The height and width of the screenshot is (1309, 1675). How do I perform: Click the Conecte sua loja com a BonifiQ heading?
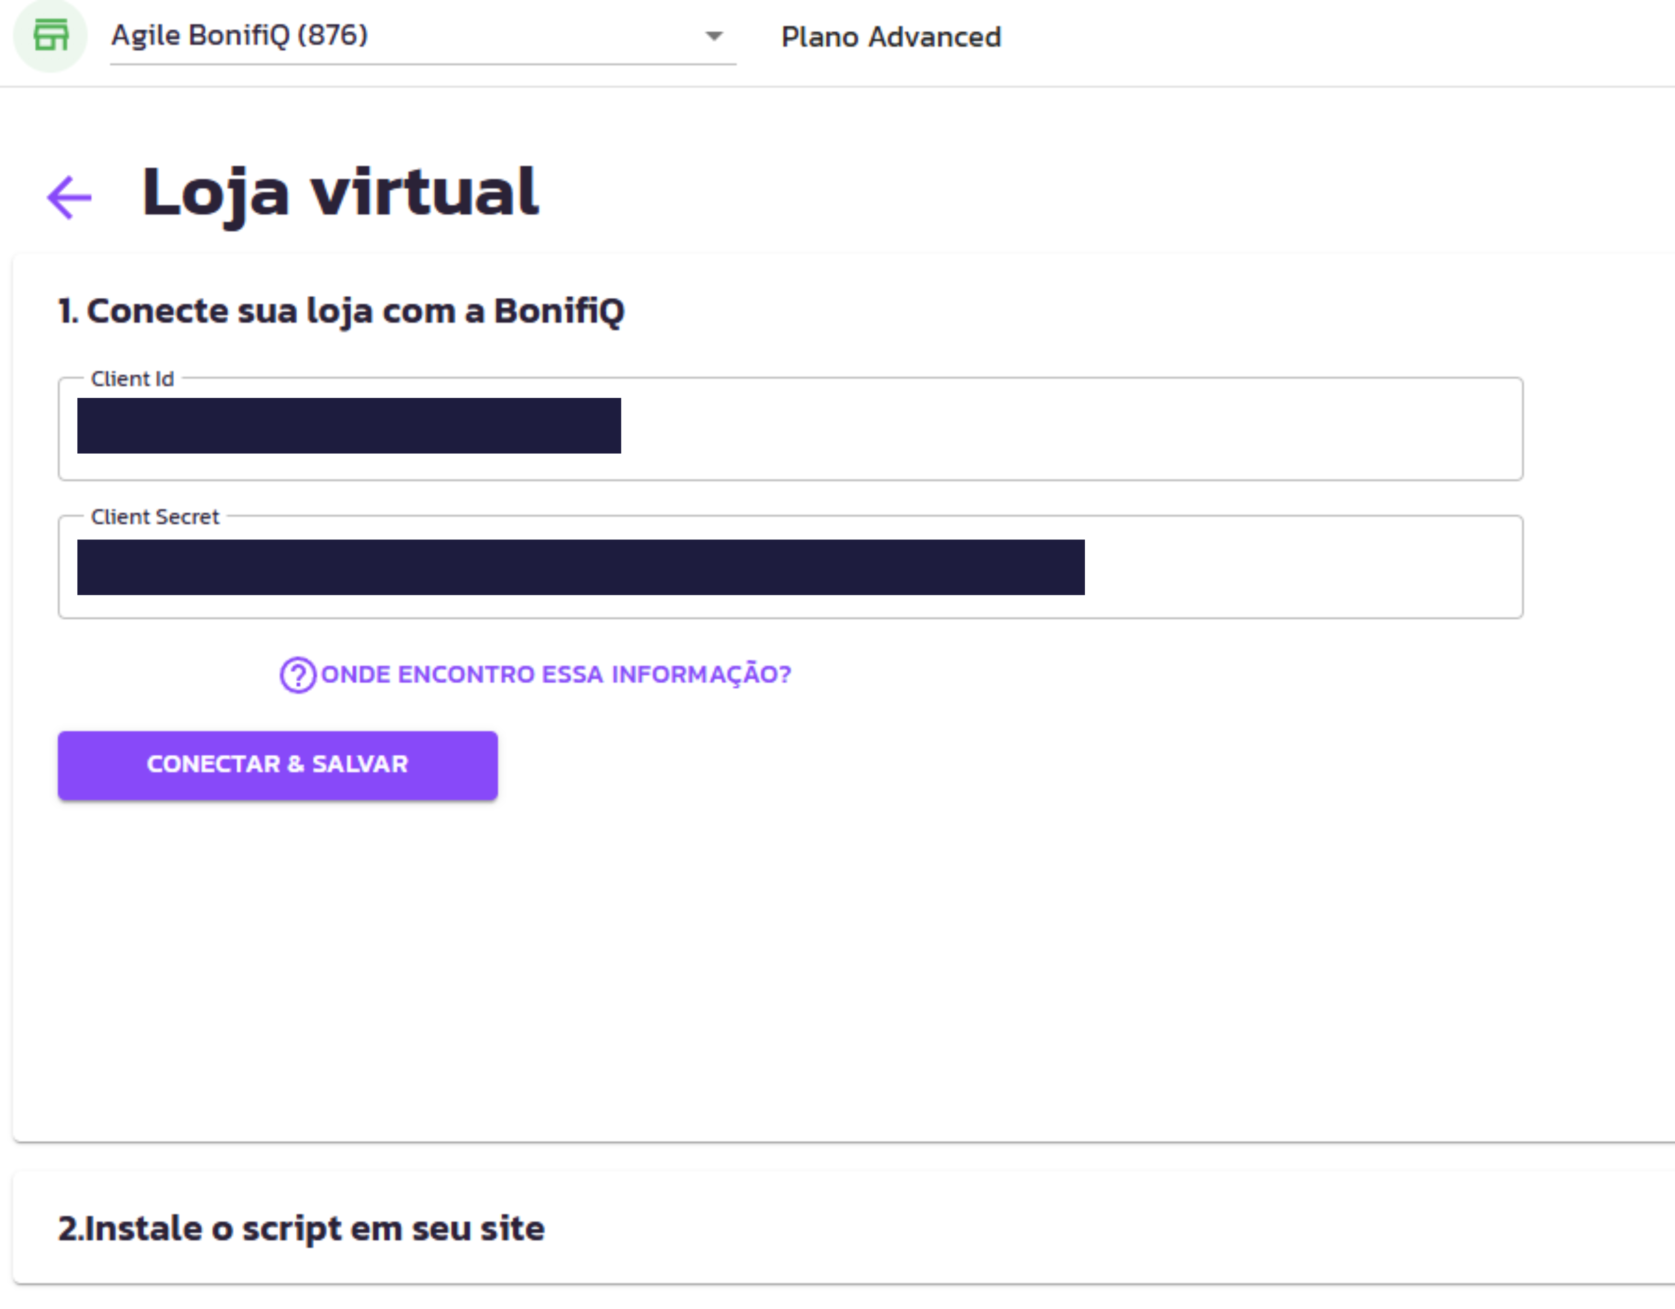tap(341, 311)
